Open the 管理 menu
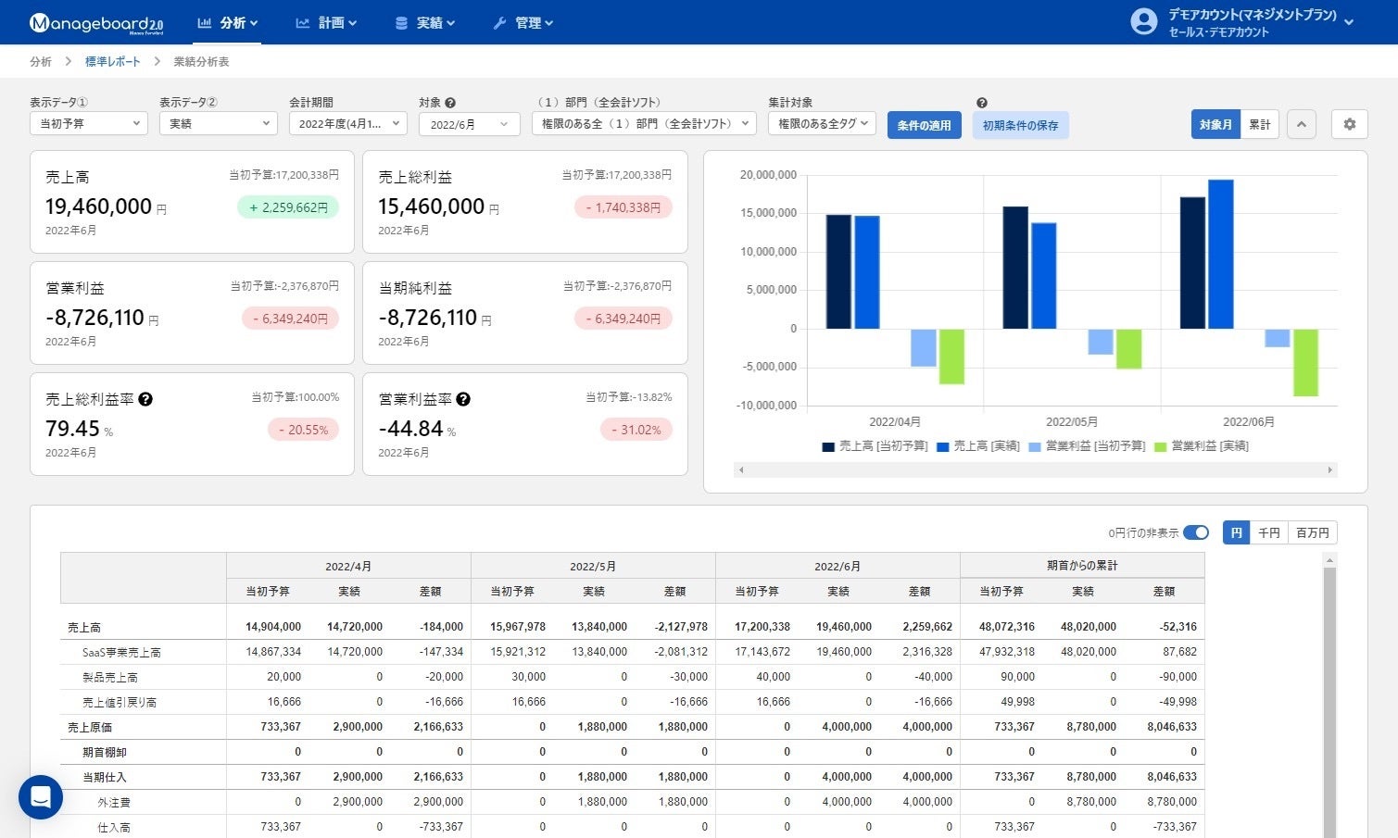The height and width of the screenshot is (838, 1398). (x=523, y=23)
